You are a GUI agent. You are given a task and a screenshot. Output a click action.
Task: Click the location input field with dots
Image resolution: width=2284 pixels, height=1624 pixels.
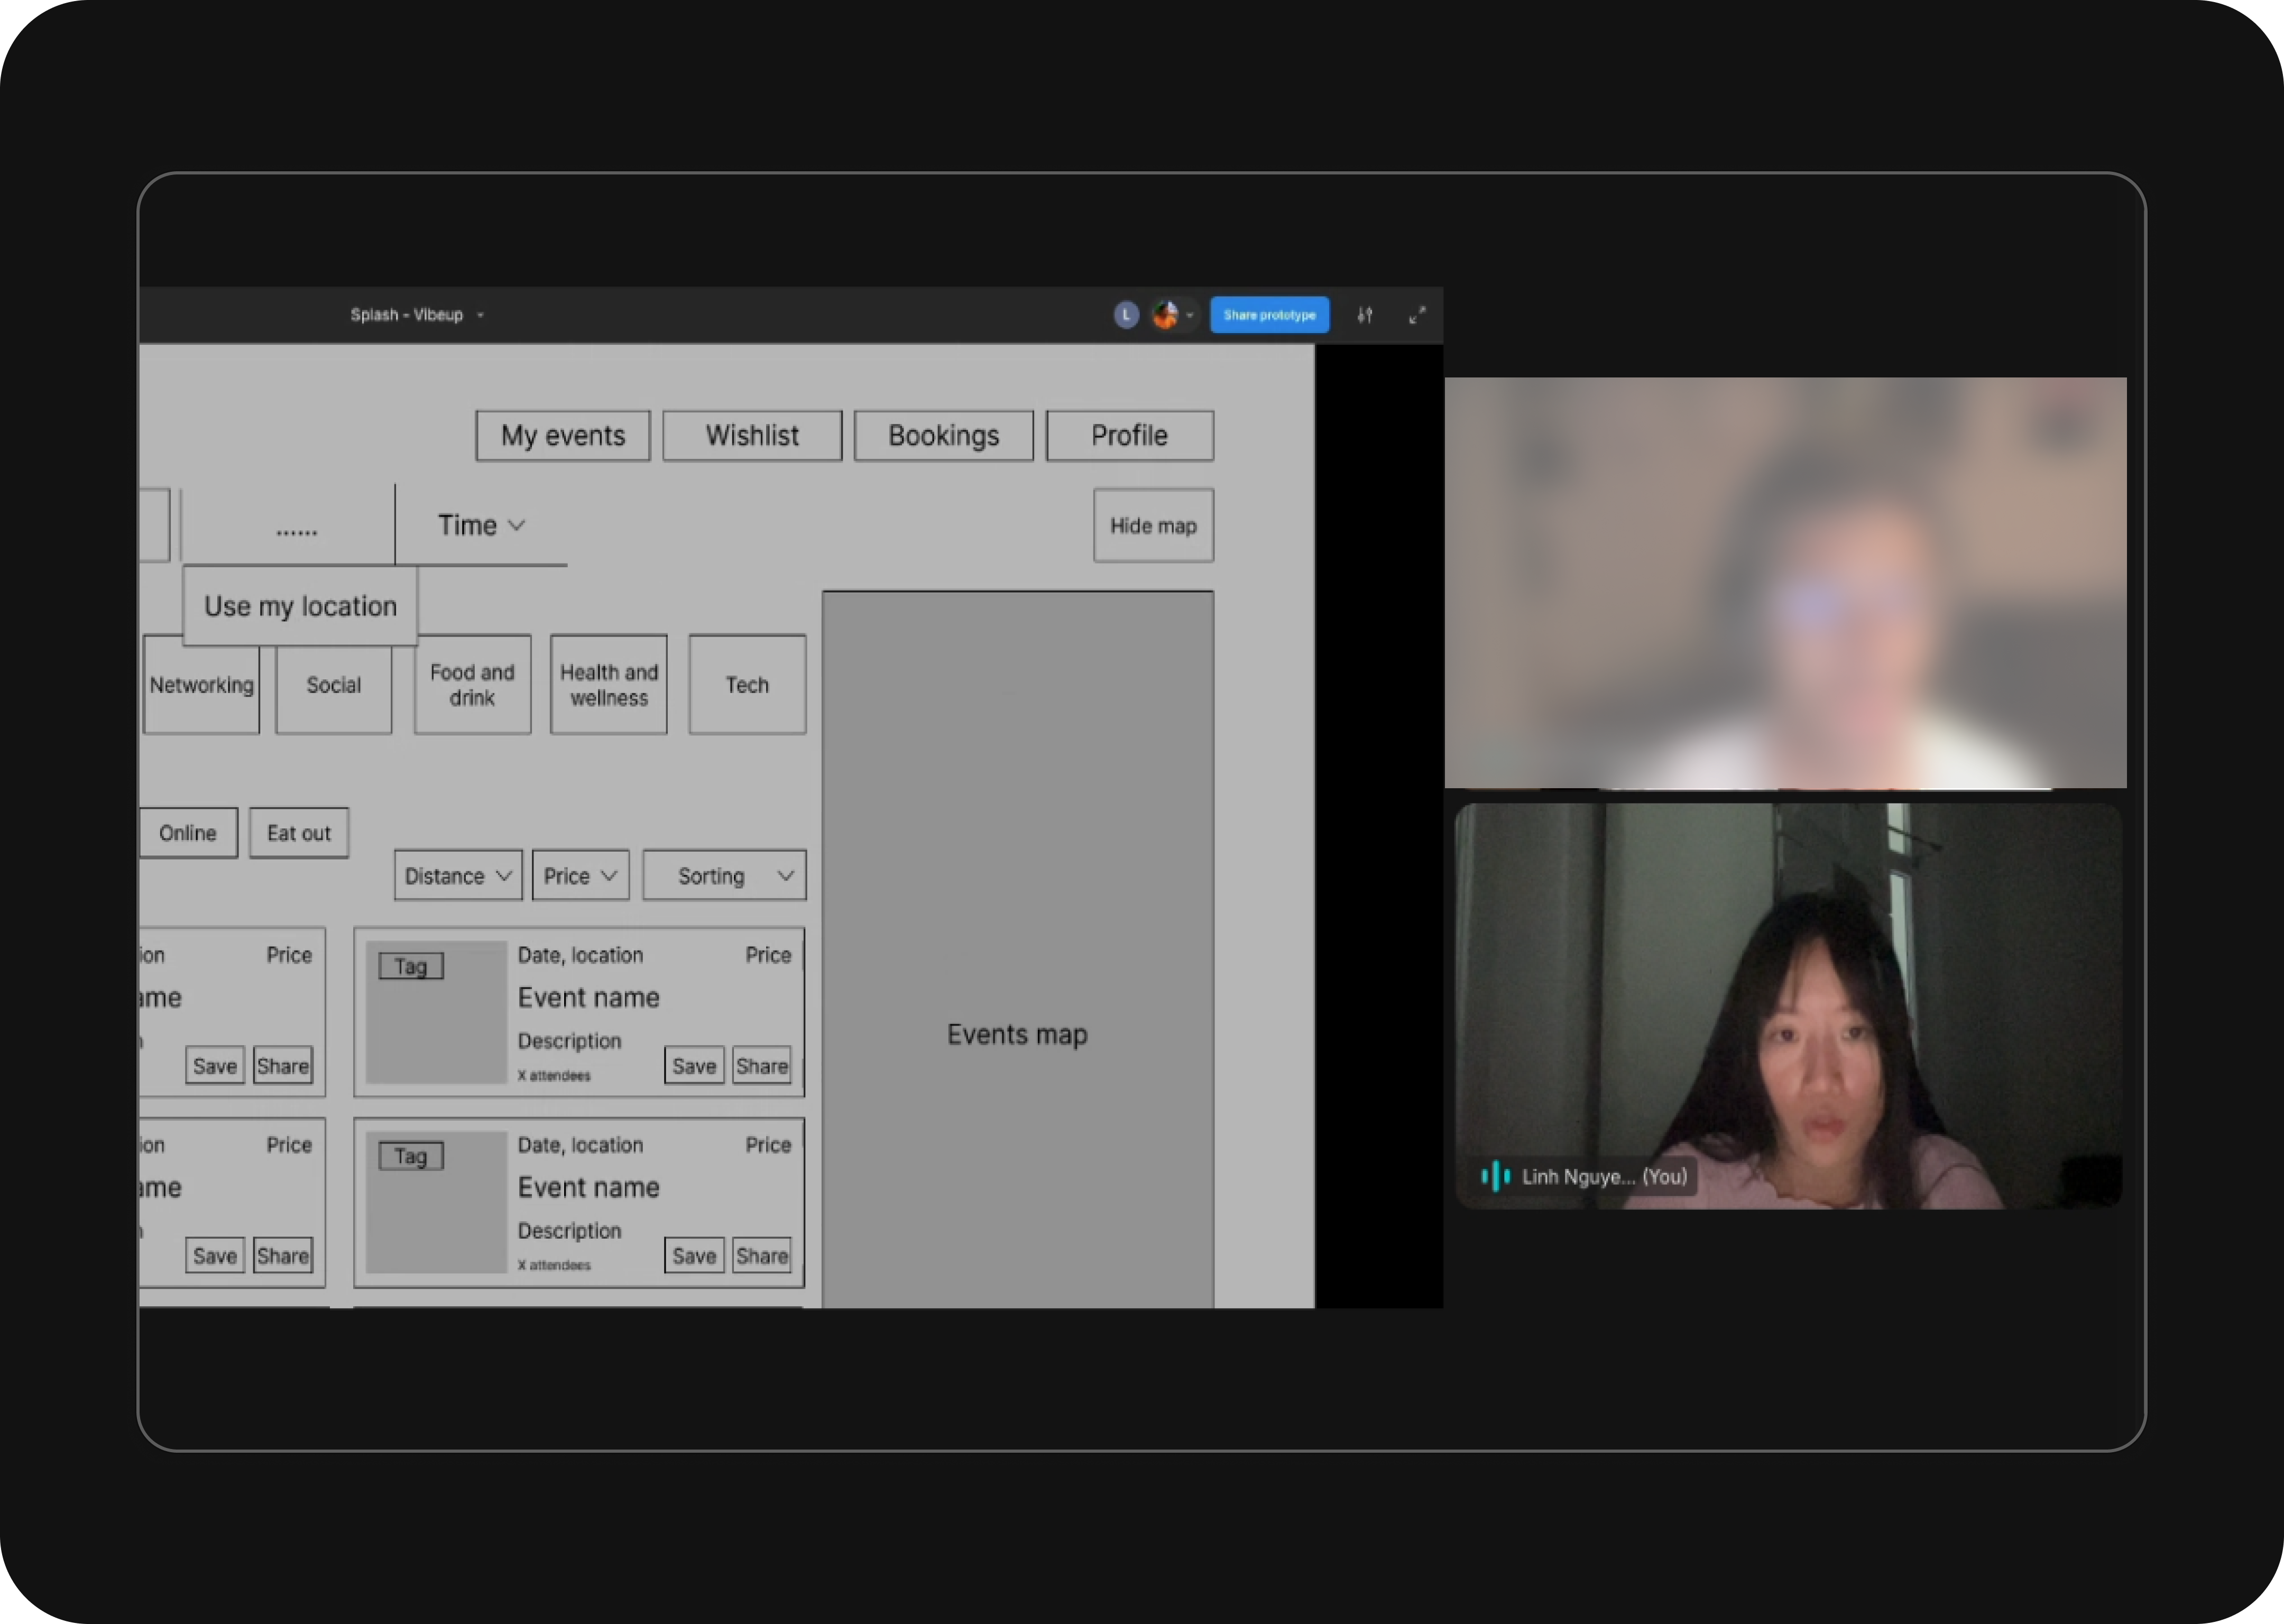[288, 526]
